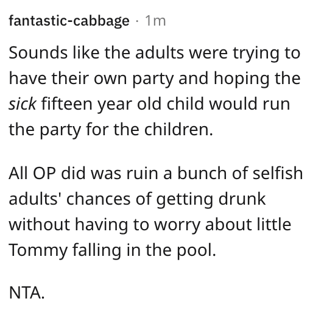This screenshot has height=318, width=324.
Task: Click the line Tommy falling in the pool
Action: click(x=113, y=250)
